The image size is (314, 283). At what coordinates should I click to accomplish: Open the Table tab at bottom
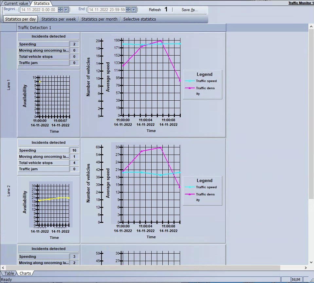[x=9, y=273]
